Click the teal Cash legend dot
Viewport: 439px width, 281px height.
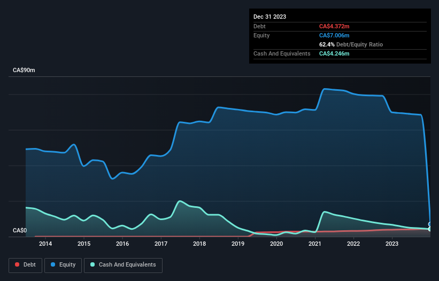click(x=93, y=264)
